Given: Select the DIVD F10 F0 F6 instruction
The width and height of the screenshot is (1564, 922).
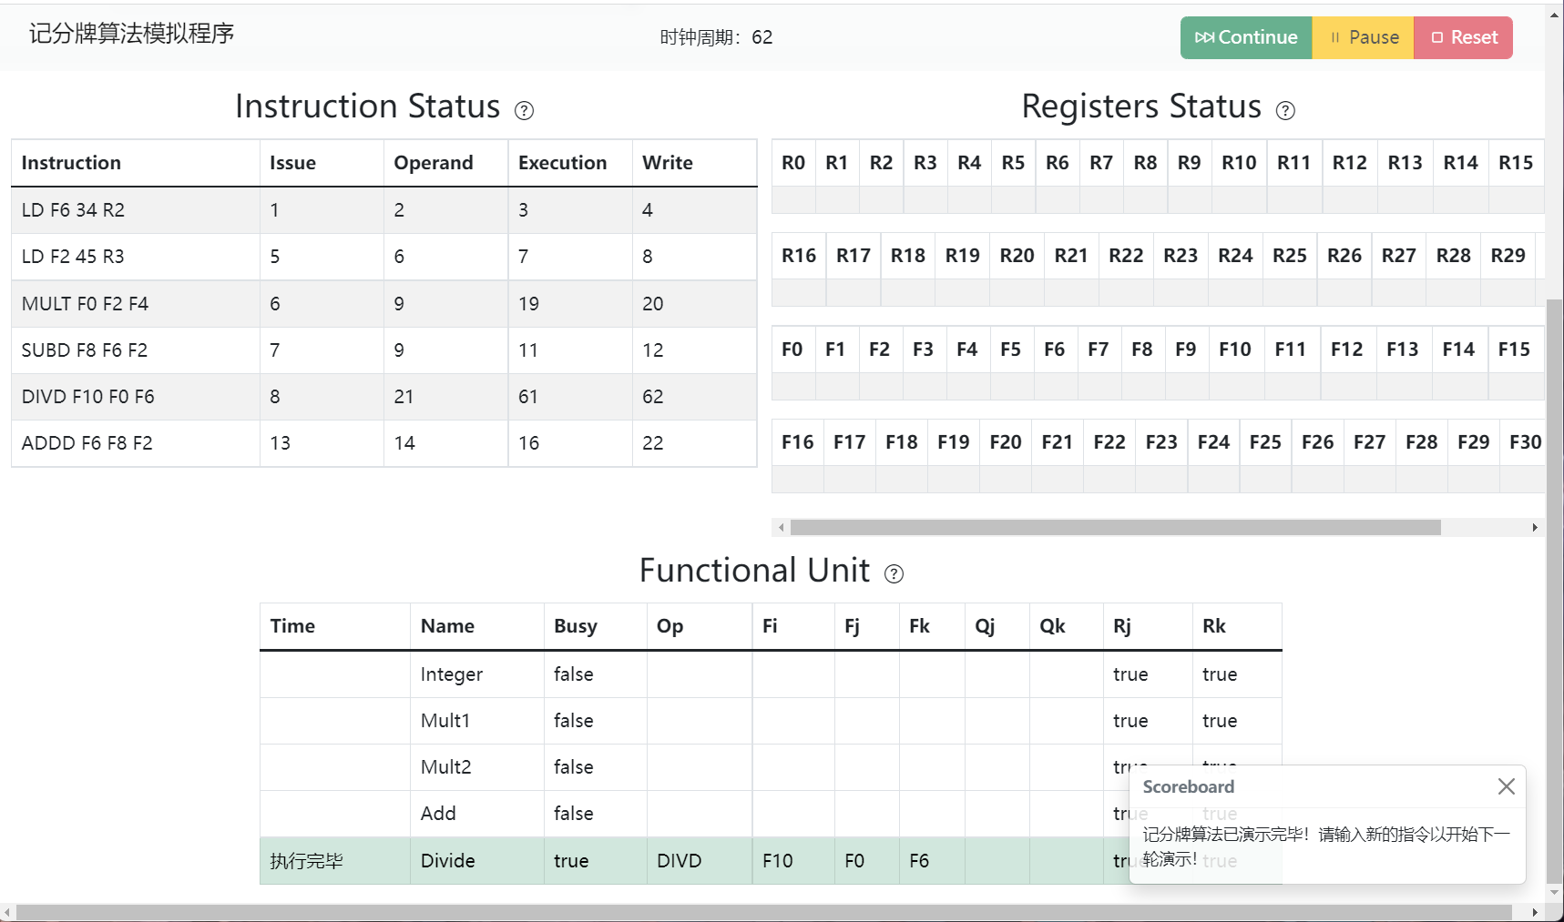Looking at the screenshot, I should (87, 397).
